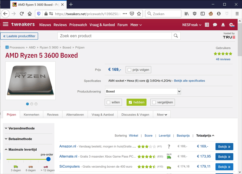The height and width of the screenshot is (174, 242).
Task: Check the 'willen' checkbox
Action: (108, 102)
